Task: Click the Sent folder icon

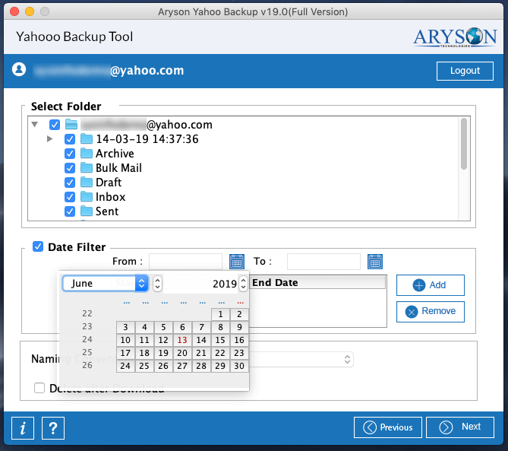Action: [86, 211]
